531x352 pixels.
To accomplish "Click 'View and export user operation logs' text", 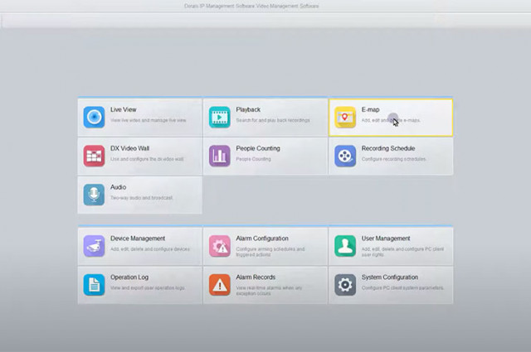I will tap(148, 288).
